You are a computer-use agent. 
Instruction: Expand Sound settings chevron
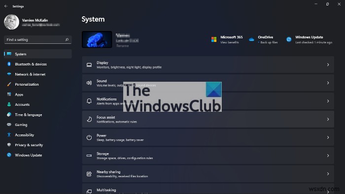point(328,83)
